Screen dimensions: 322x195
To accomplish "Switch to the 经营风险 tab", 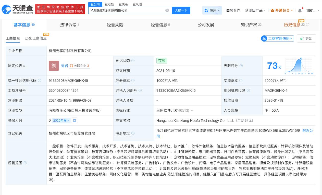I will coord(115,25).
